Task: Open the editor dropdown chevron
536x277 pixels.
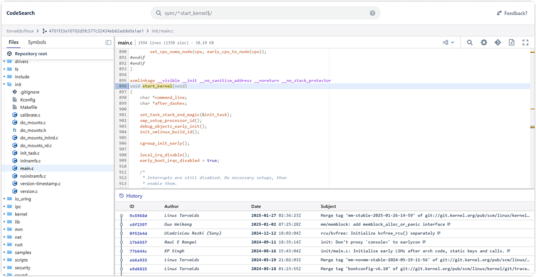Action: 453,42
